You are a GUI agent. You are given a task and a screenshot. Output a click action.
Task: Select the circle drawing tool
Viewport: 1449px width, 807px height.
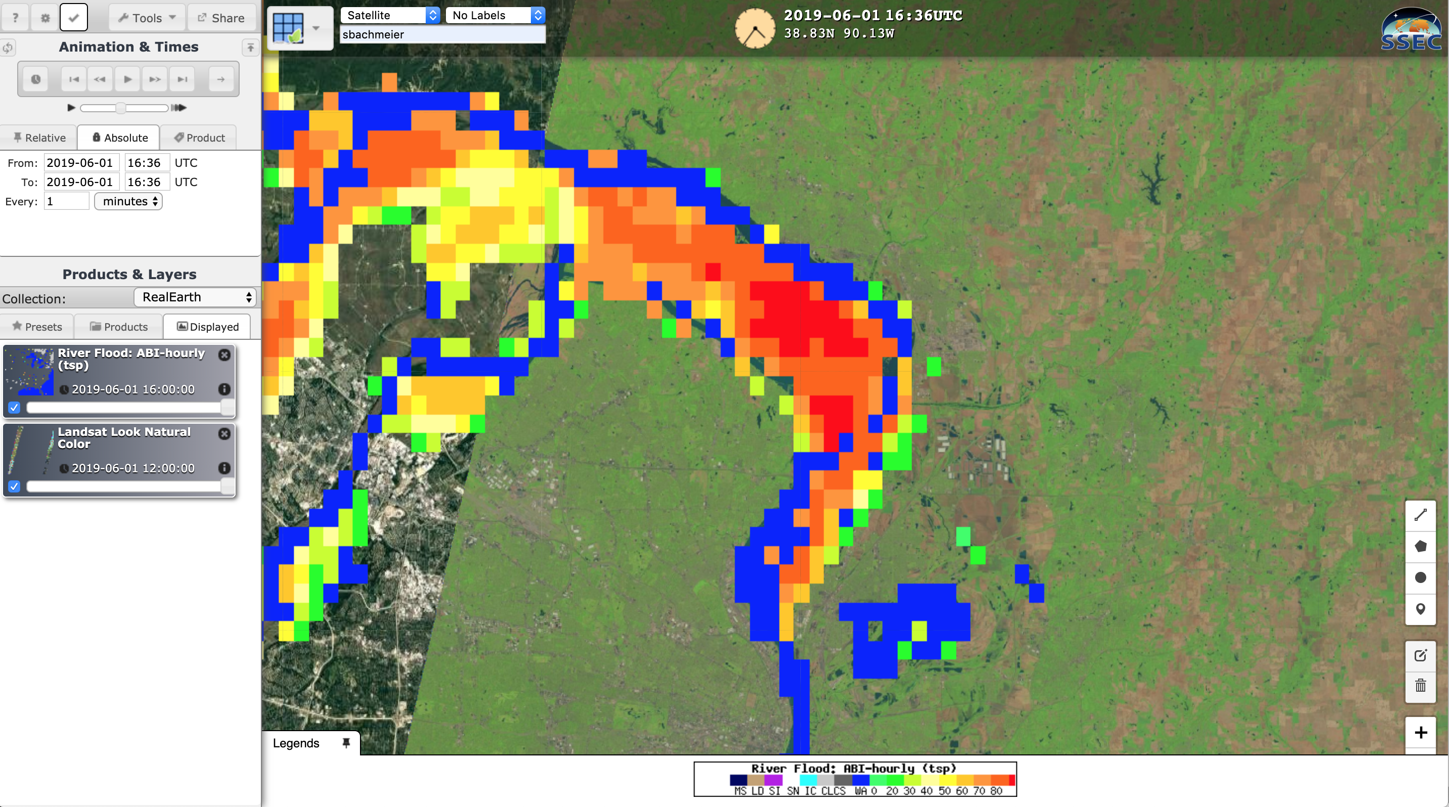tap(1420, 577)
